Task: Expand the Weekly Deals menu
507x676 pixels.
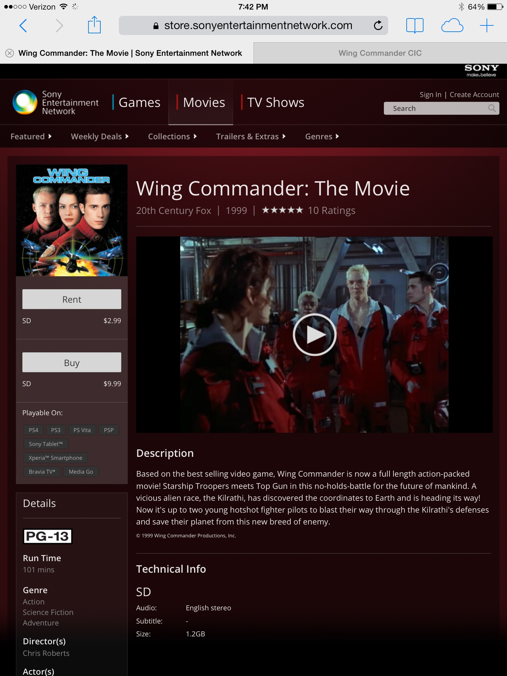Action: 100,136
